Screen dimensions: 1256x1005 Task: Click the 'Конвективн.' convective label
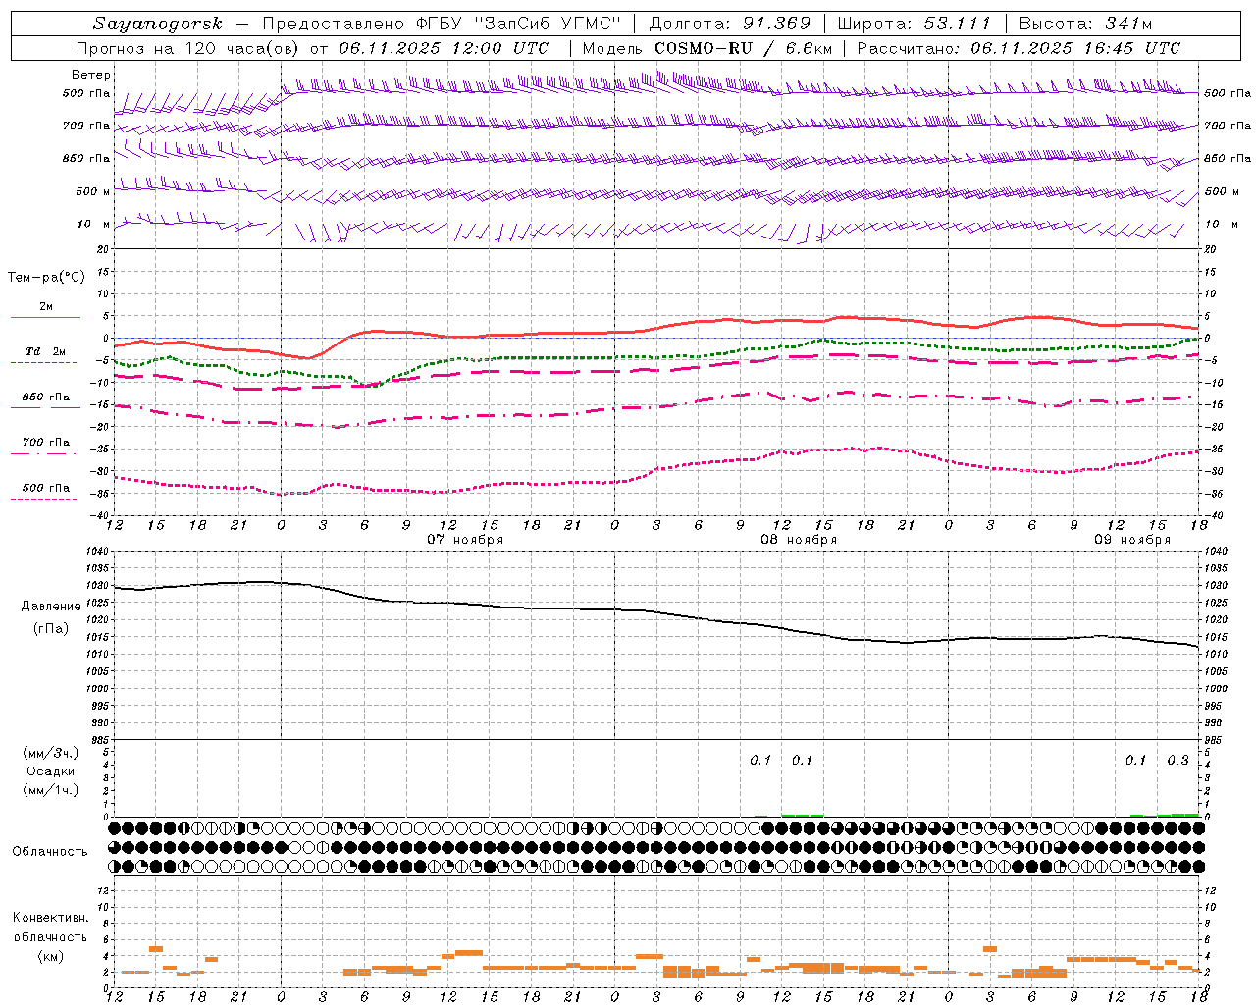(x=51, y=918)
